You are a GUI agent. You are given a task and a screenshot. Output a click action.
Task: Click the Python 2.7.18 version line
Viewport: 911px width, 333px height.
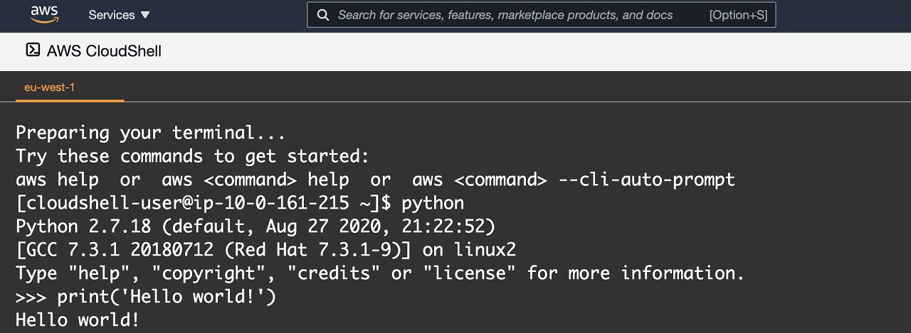point(255,226)
